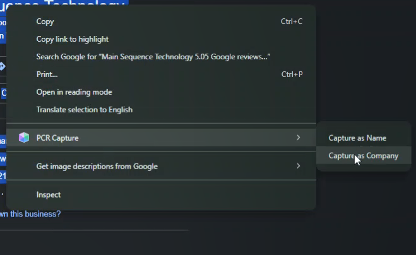Click the highlighted '21' text on page
This screenshot has height=255, width=416.
tap(3, 175)
